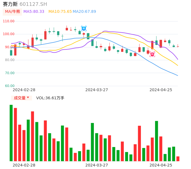Click the 60.00 price axis label

point(10,86)
